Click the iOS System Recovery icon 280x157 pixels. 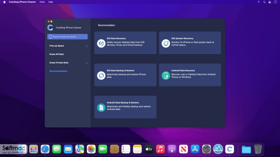pos(166,43)
